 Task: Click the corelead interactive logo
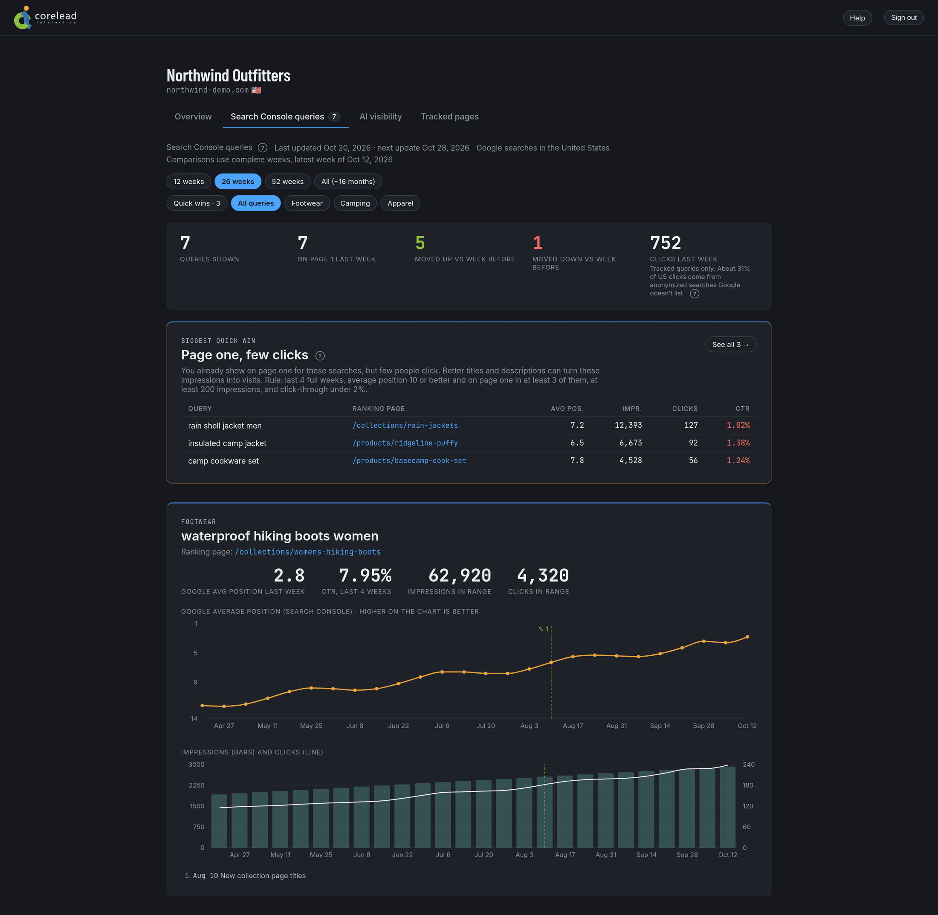tap(45, 18)
